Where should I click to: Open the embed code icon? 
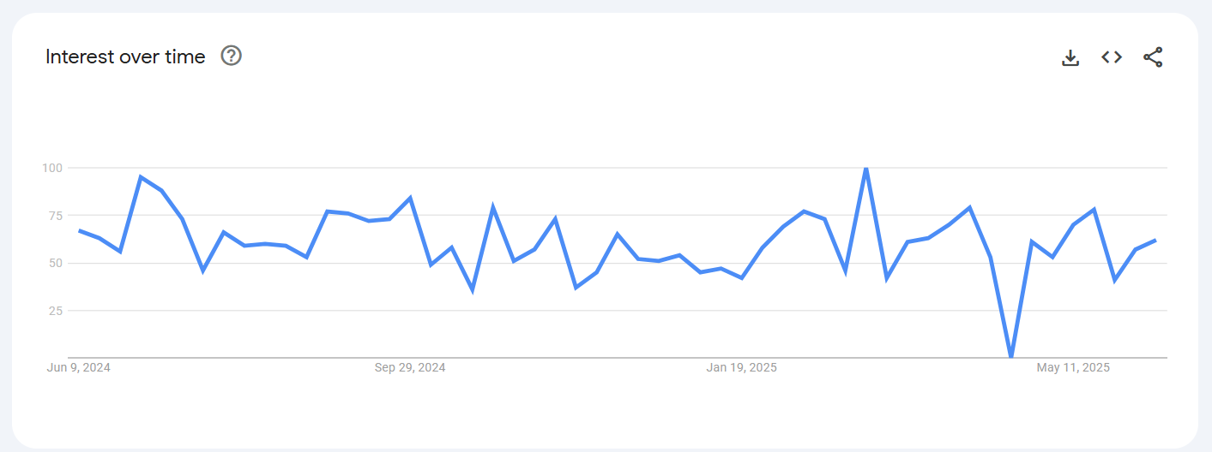[x=1112, y=57]
